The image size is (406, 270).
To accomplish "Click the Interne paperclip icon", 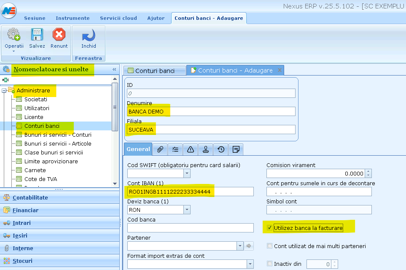I will pos(6,248).
